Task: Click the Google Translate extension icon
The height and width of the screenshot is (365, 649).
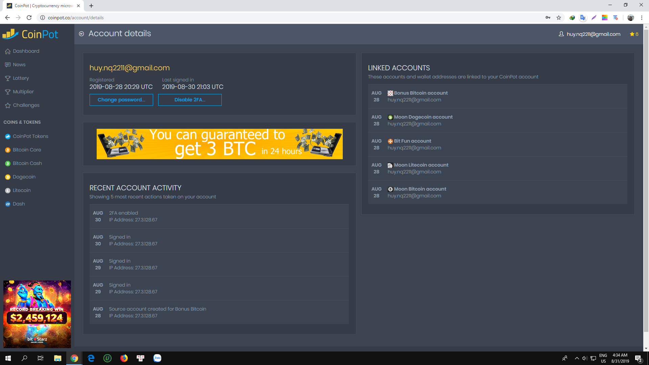Action: pos(583,18)
